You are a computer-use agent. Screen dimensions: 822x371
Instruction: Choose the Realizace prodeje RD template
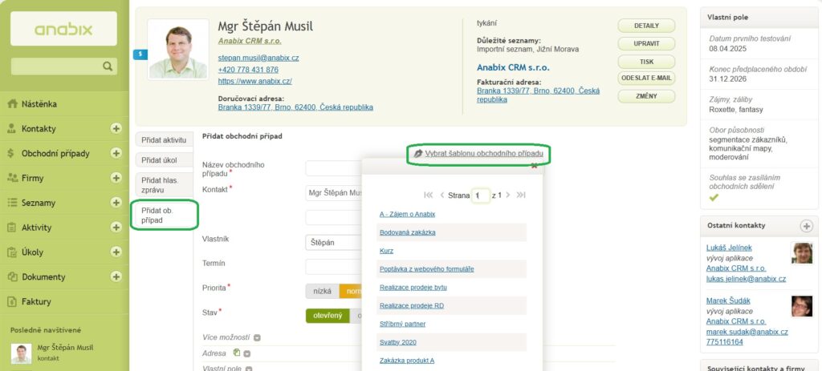(x=412, y=305)
